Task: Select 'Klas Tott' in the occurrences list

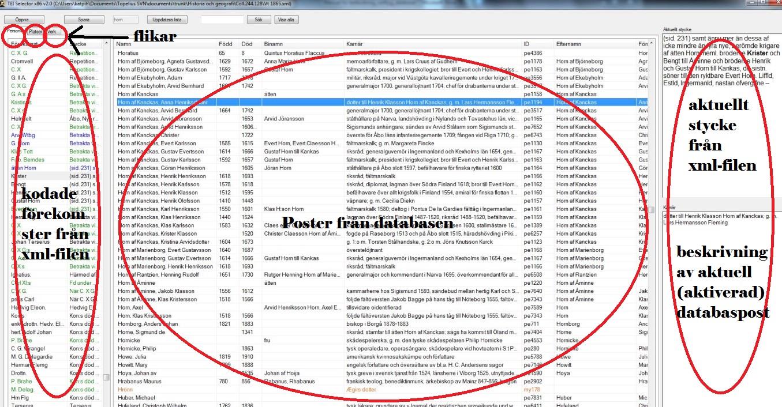Action: (x=22, y=152)
